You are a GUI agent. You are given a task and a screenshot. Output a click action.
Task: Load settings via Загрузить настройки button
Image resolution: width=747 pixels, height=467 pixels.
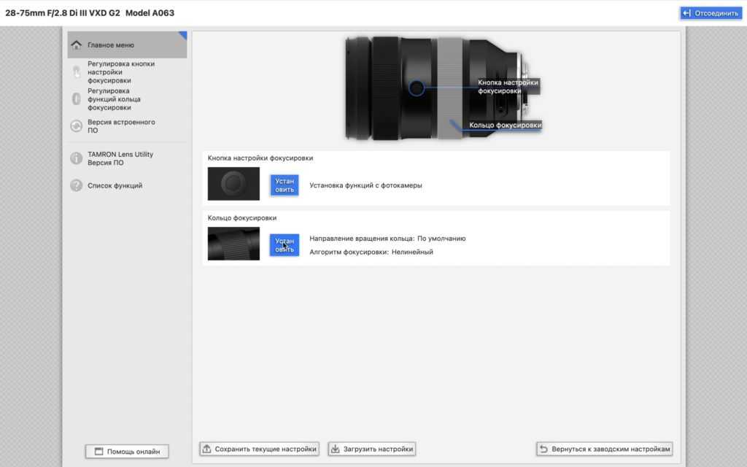click(372, 449)
